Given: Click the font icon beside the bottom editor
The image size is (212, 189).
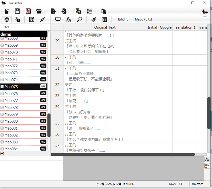Looking at the screenshot, I should click(x=207, y=160).
